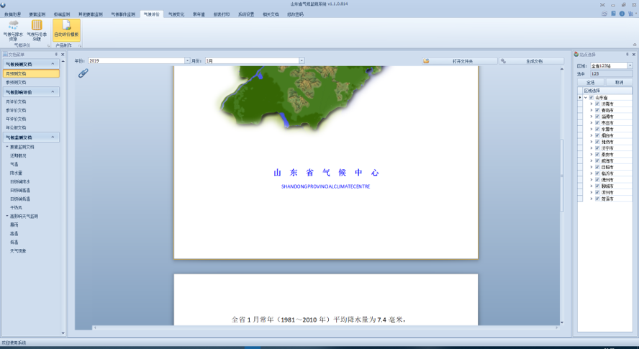This screenshot has width=639, height=349.
Task: Click the 气候与降水资源 rain cloud icon
Action: click(13, 26)
